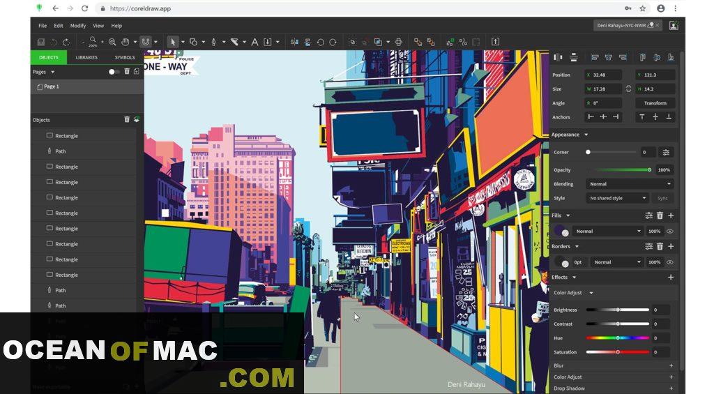The image size is (714, 394).
Task: Add a new fill with plus button
Action: (x=671, y=215)
